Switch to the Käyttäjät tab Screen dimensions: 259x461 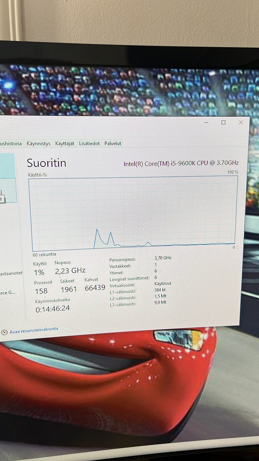[65, 143]
